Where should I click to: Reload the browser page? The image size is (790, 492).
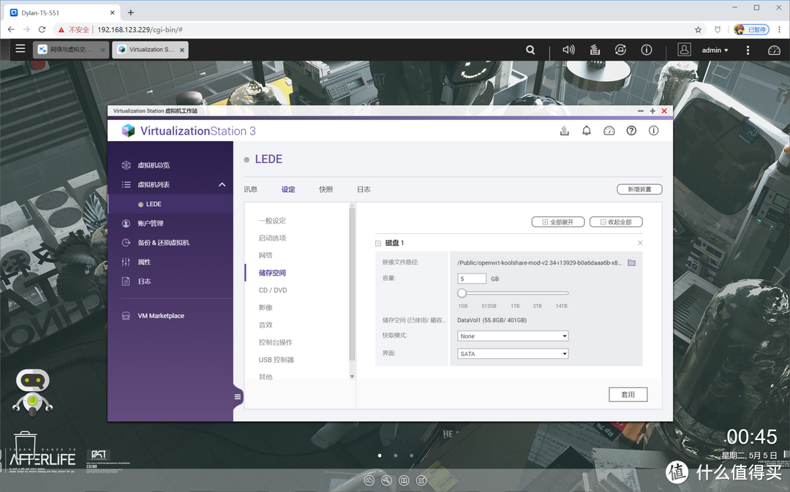point(42,30)
